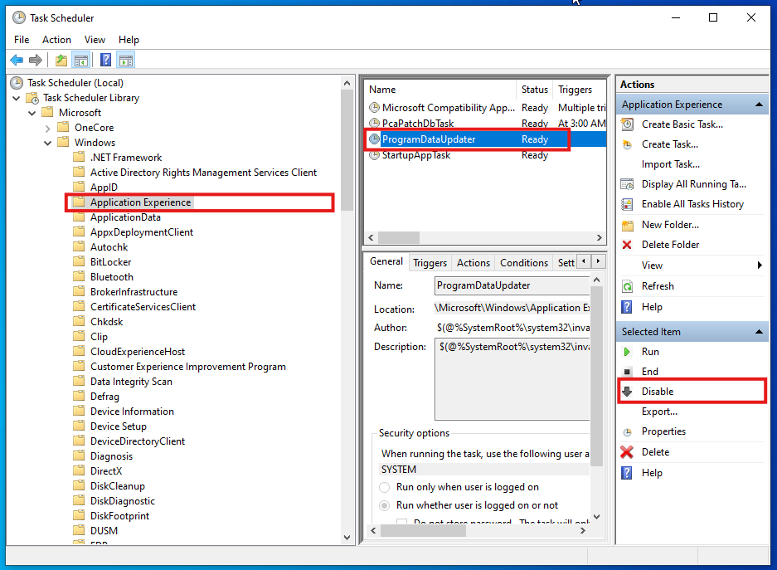Click Import Task... in Actions pane
The width and height of the screenshot is (777, 570).
(x=671, y=164)
